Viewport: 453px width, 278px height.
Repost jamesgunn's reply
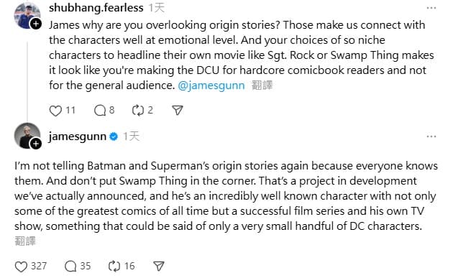pos(114,267)
